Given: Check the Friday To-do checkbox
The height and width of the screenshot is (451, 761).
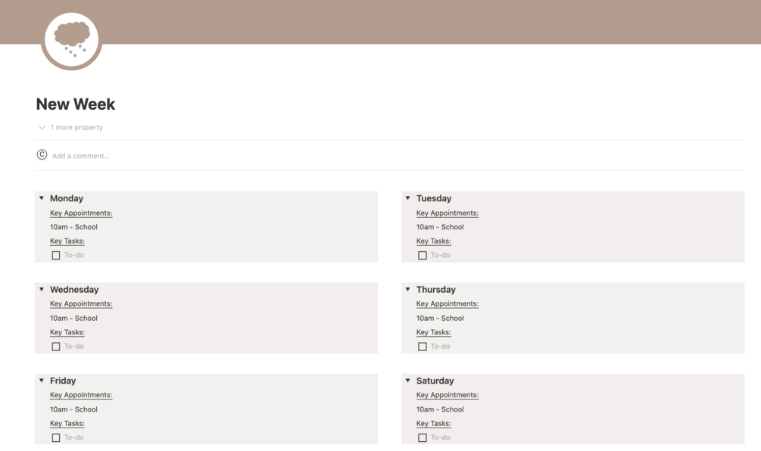Looking at the screenshot, I should point(56,437).
